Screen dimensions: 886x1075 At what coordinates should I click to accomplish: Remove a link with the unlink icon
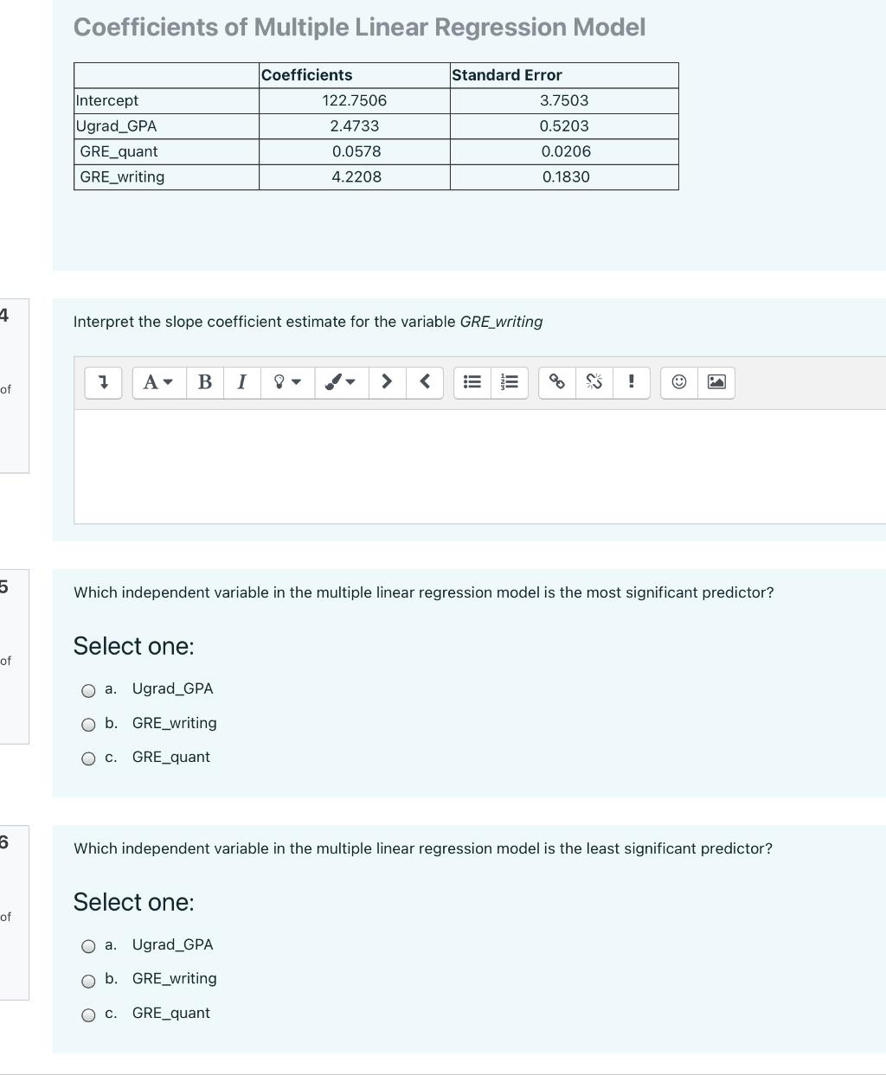[x=594, y=382]
